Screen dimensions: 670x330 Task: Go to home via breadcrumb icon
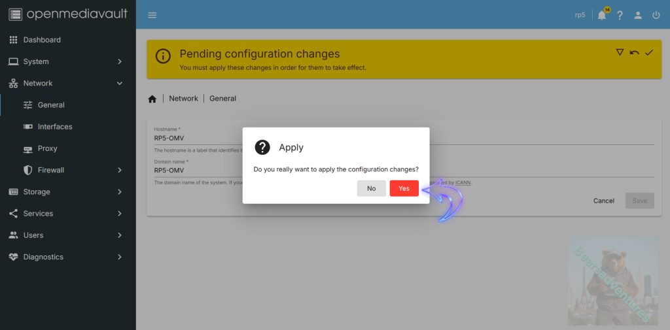152,99
